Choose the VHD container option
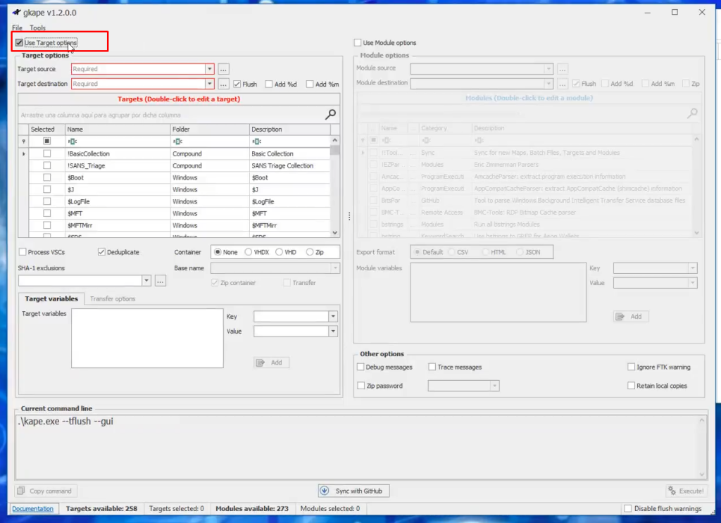 click(x=279, y=252)
